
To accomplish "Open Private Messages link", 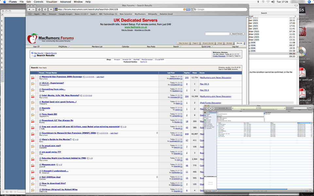I will [219, 56].
